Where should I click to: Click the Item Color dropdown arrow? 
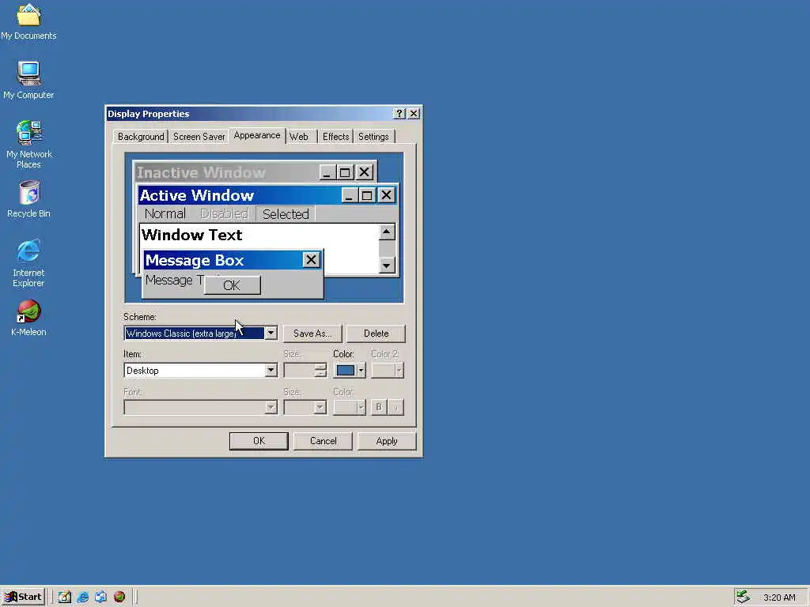pos(361,371)
